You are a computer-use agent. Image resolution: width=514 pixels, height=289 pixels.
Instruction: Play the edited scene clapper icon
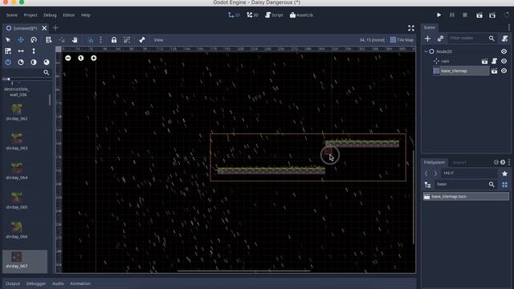(479, 15)
